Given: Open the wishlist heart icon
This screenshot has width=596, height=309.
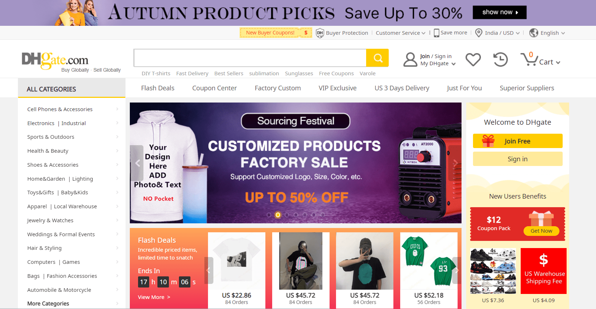Looking at the screenshot, I should pyautogui.click(x=473, y=60).
